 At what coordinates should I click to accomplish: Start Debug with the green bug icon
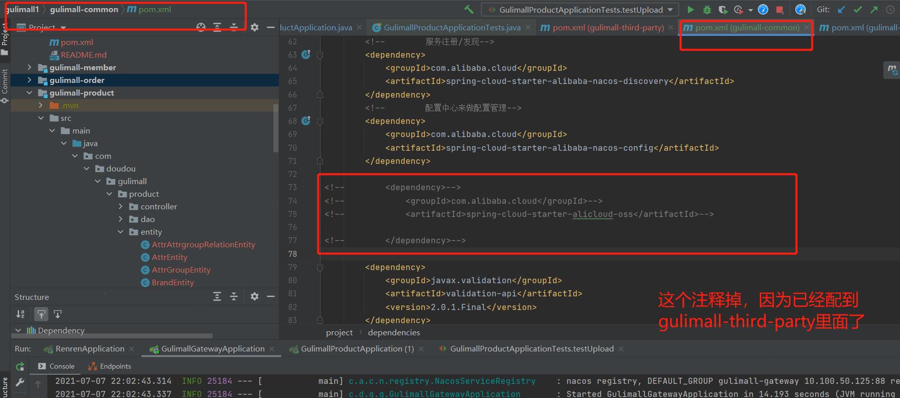707,10
